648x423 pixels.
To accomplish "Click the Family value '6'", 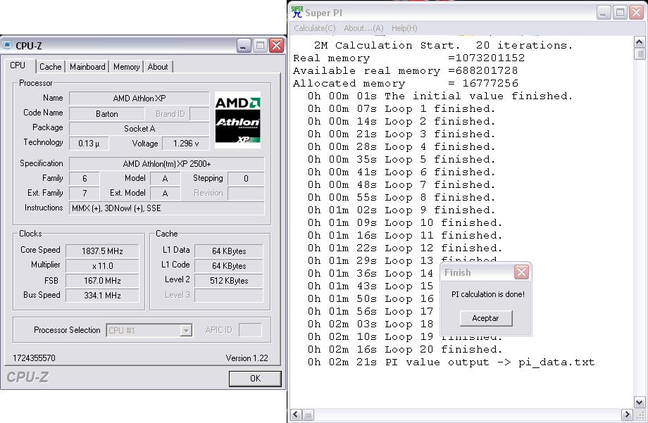I will click(x=85, y=179).
